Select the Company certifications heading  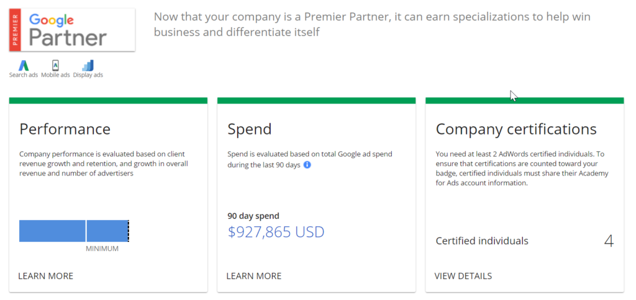(x=516, y=130)
